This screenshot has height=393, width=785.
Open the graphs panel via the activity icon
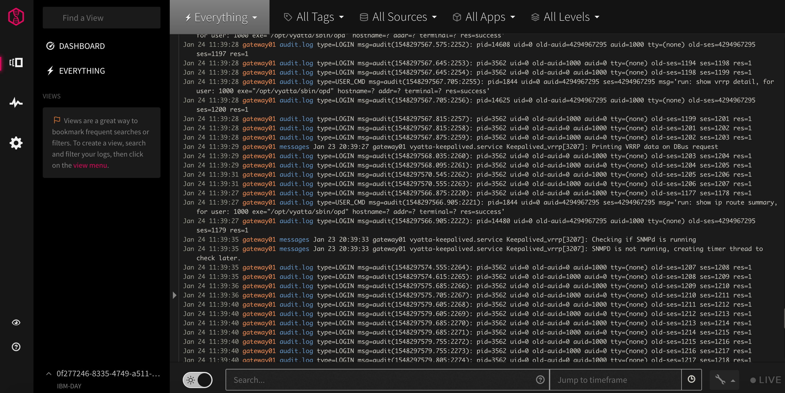(x=16, y=103)
